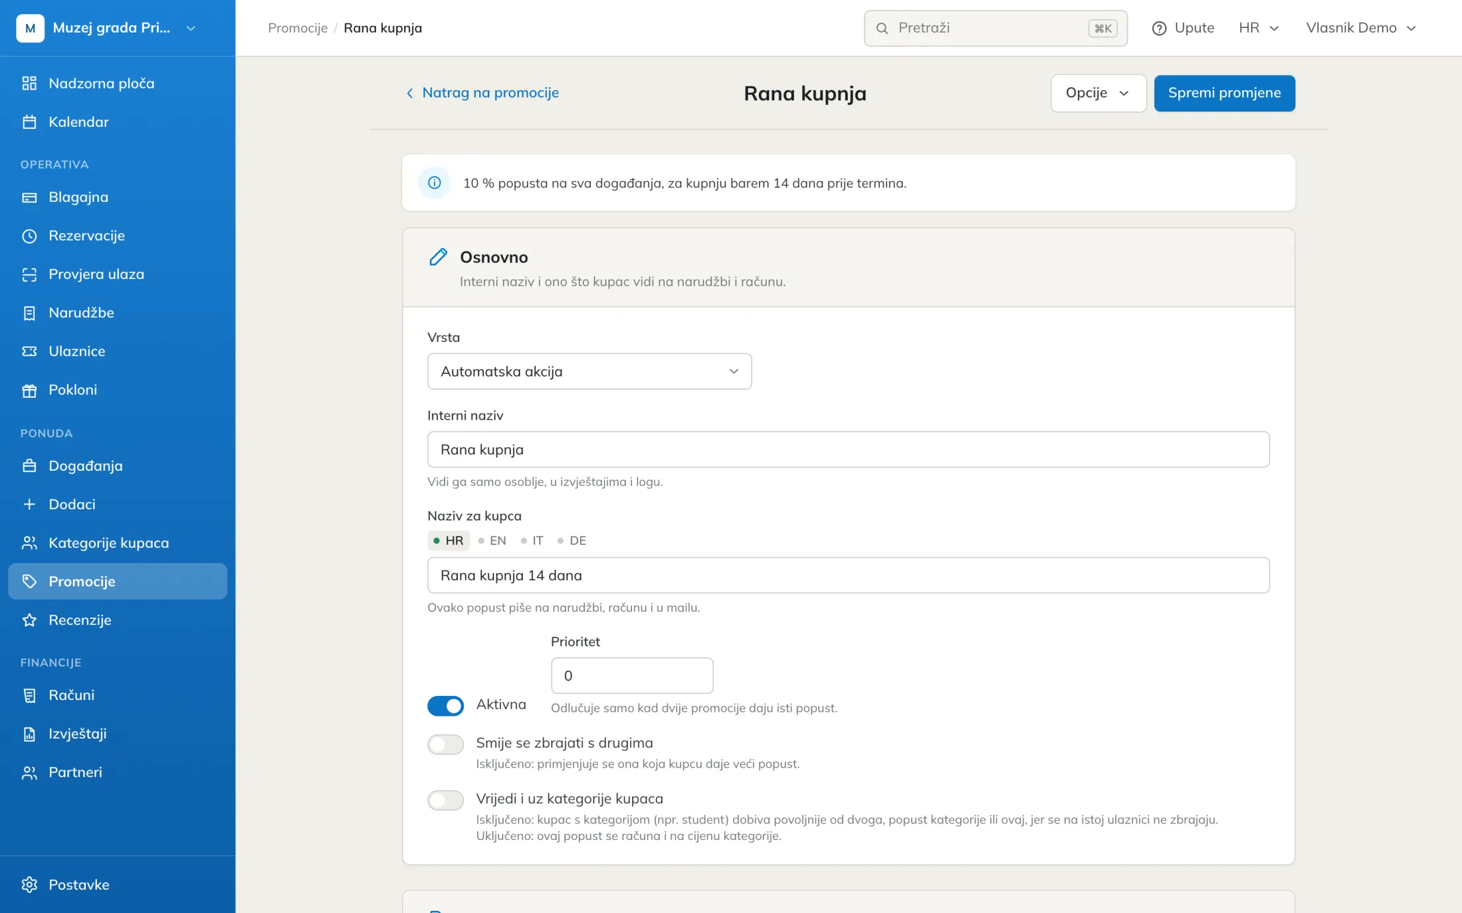Select the HR language tab for customer name
The image size is (1462, 913).
[449, 540]
